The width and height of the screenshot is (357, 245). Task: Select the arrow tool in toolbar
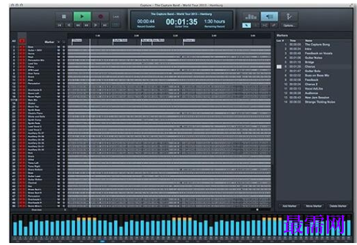[x=246, y=26]
